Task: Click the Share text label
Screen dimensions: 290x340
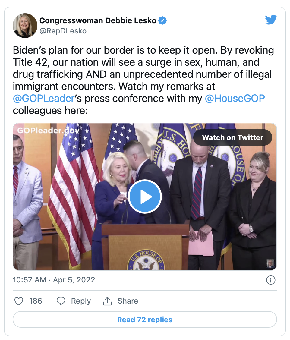Action: (x=128, y=301)
